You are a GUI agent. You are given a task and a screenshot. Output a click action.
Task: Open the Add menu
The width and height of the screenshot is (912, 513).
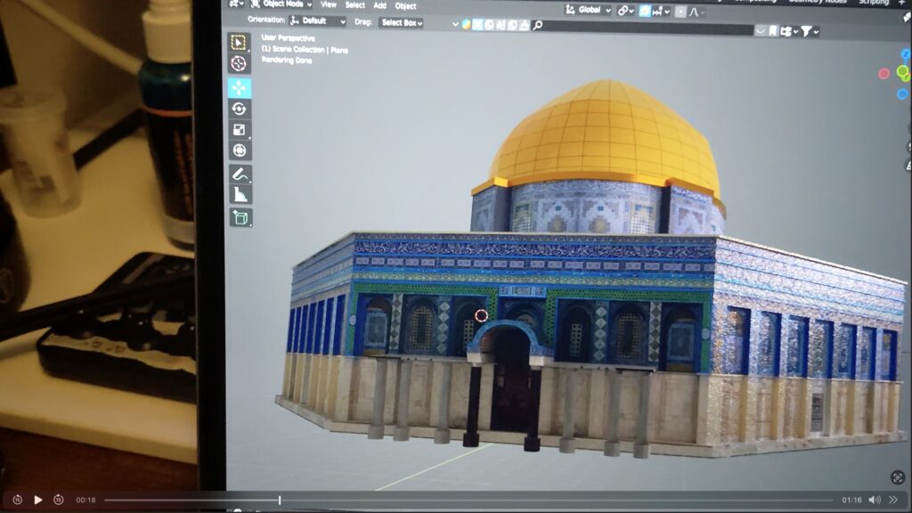pyautogui.click(x=379, y=6)
